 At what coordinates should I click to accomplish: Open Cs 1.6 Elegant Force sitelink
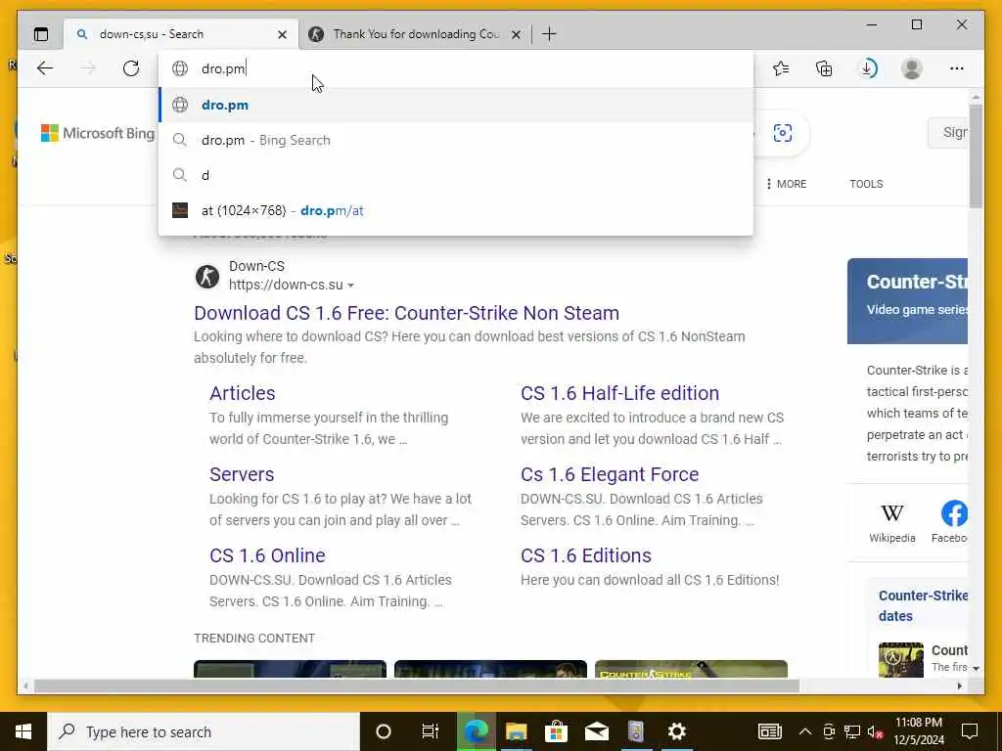610,474
